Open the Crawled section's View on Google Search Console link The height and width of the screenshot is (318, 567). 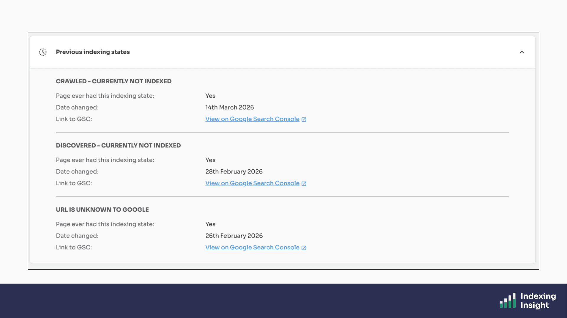pos(252,119)
